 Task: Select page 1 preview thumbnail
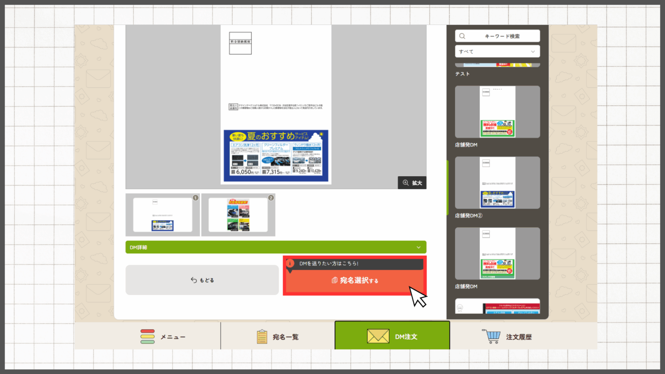163,215
